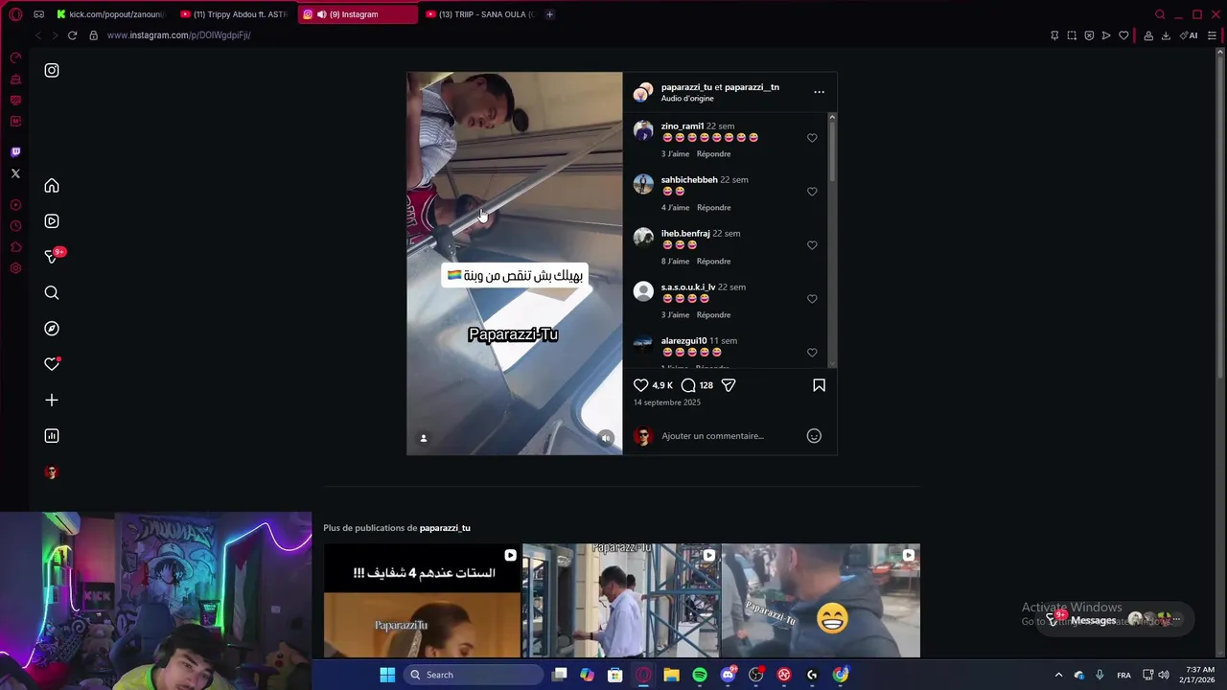This screenshot has width=1227, height=690.
Task: Reply to sahbichebbeh's comment
Action: pyautogui.click(x=713, y=207)
